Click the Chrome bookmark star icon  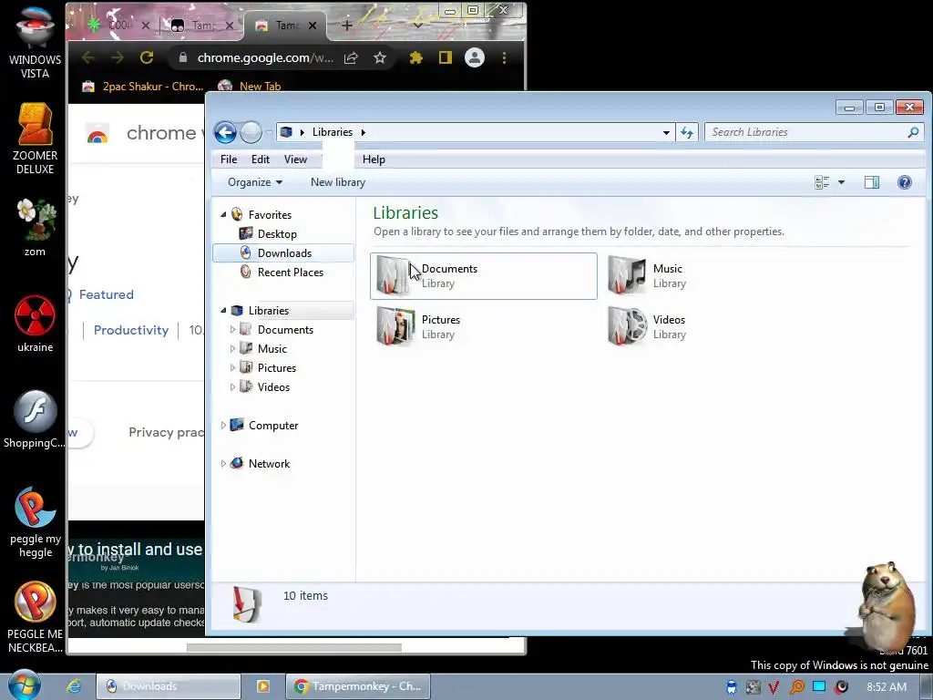(x=380, y=57)
